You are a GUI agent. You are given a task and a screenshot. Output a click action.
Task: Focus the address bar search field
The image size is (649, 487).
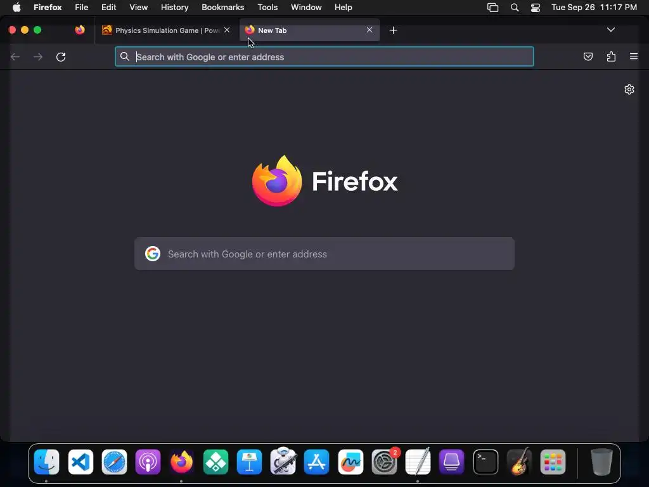[x=324, y=56]
